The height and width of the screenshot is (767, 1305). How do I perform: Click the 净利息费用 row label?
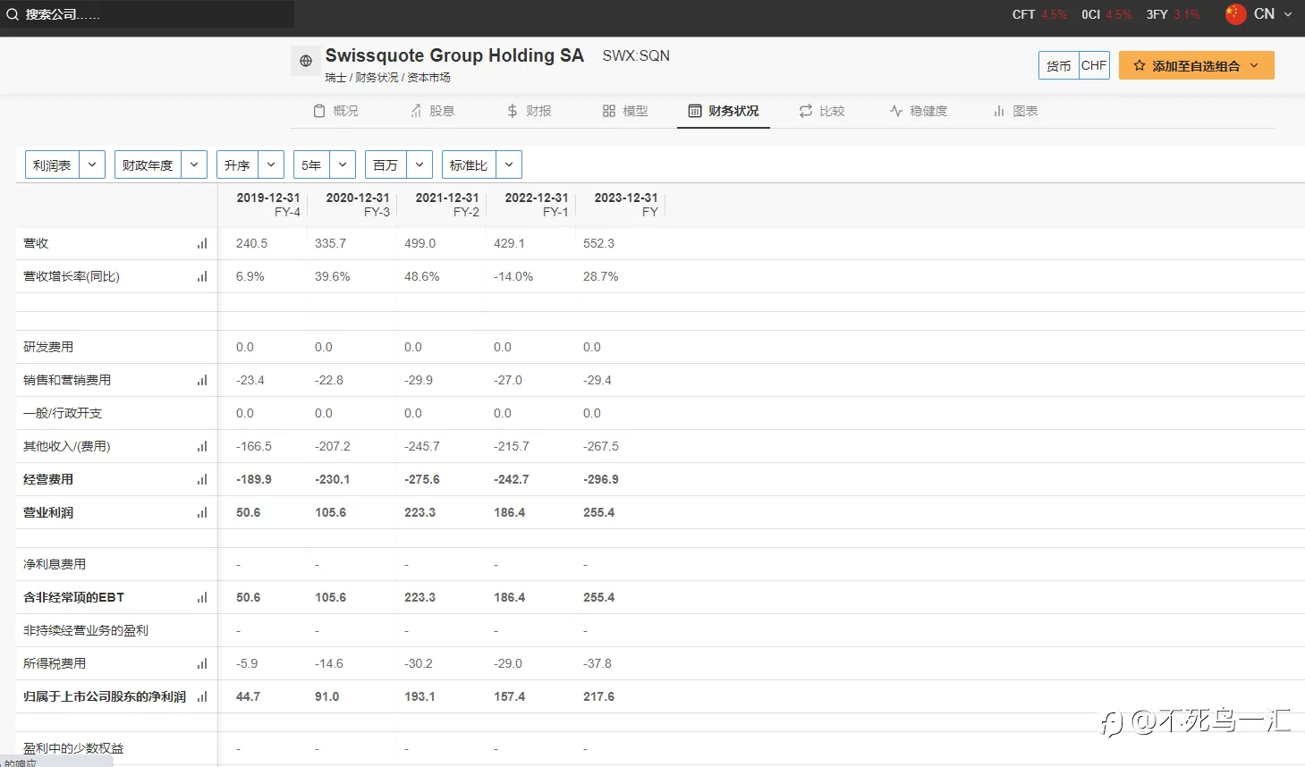(x=55, y=564)
